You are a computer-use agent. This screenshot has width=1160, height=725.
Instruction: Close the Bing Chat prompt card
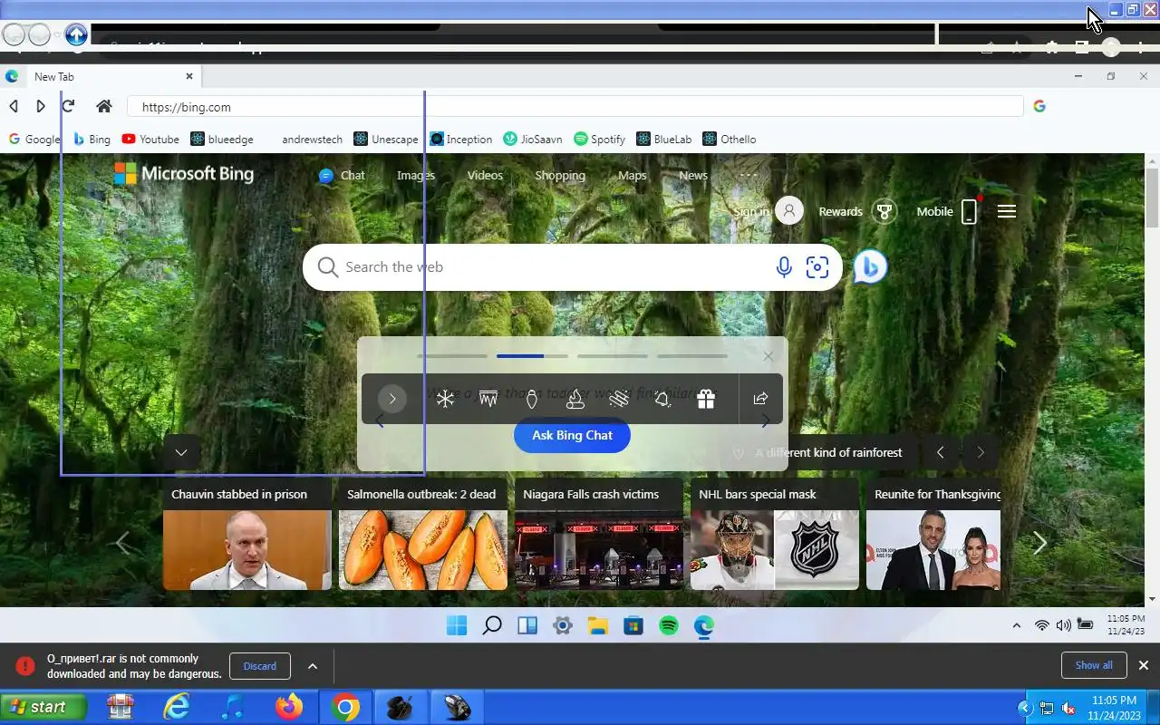point(768,356)
